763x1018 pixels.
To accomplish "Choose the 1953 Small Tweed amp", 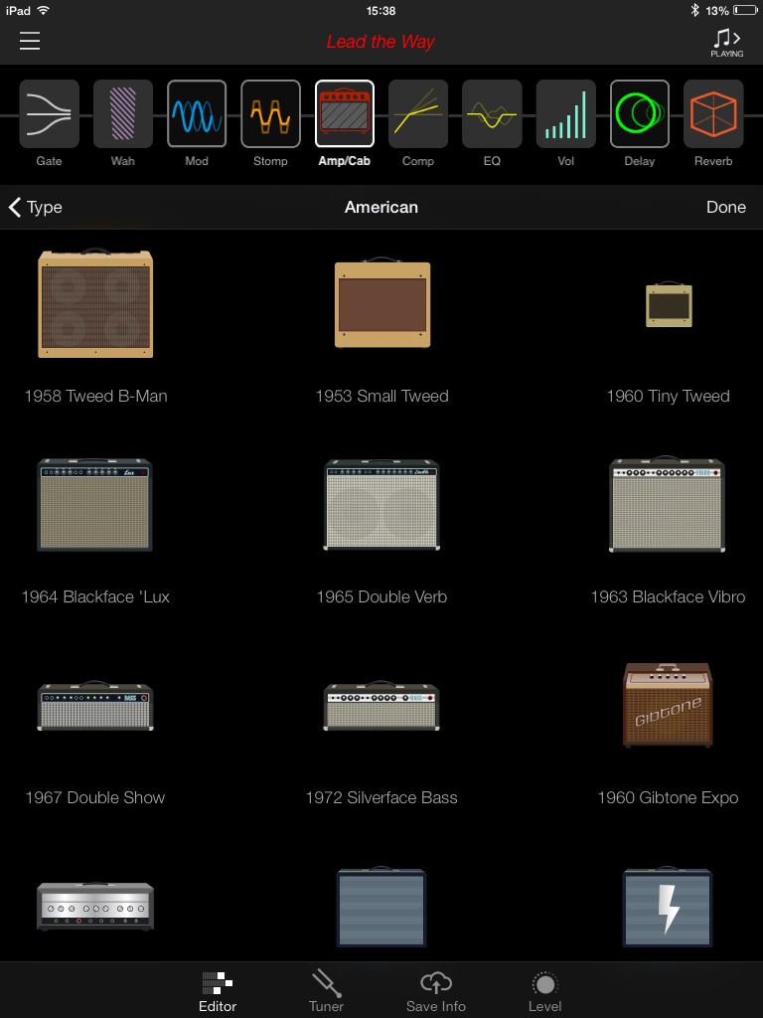I will (382, 304).
